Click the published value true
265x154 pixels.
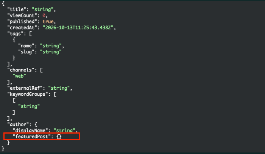48,22
